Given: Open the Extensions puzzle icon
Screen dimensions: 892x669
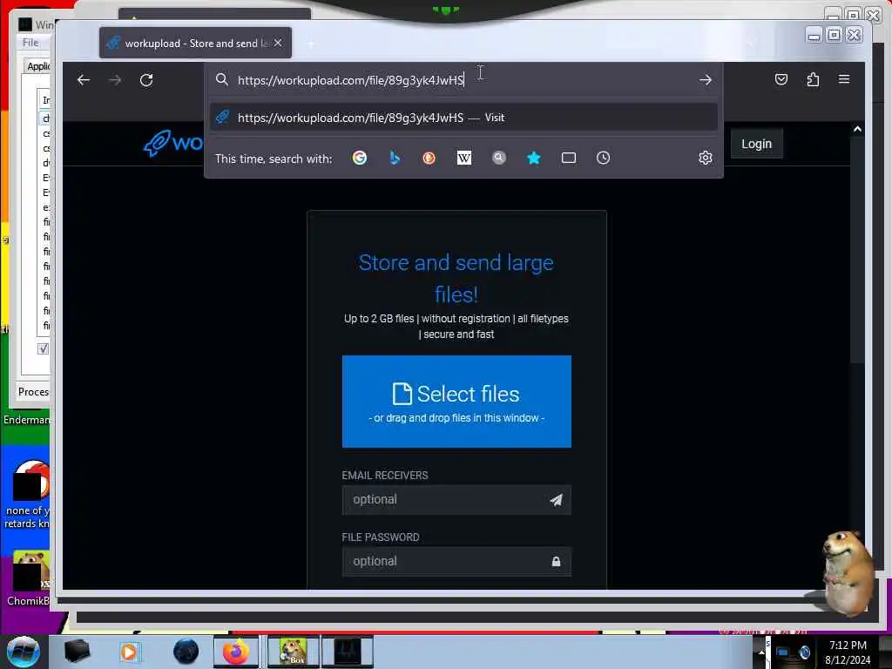Looking at the screenshot, I should click(813, 79).
